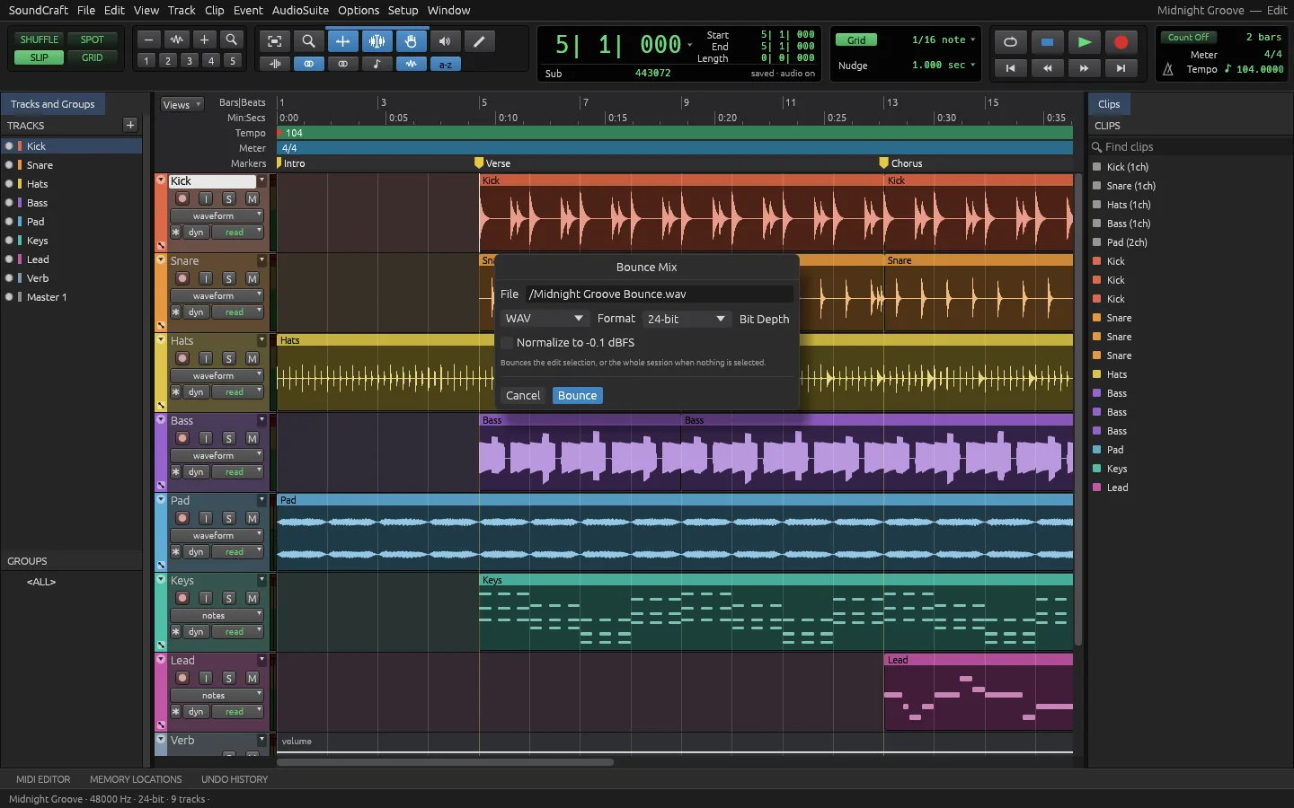This screenshot has width=1294, height=808.
Task: Open the 1/16 note grid value dropdown
Action: click(x=943, y=40)
